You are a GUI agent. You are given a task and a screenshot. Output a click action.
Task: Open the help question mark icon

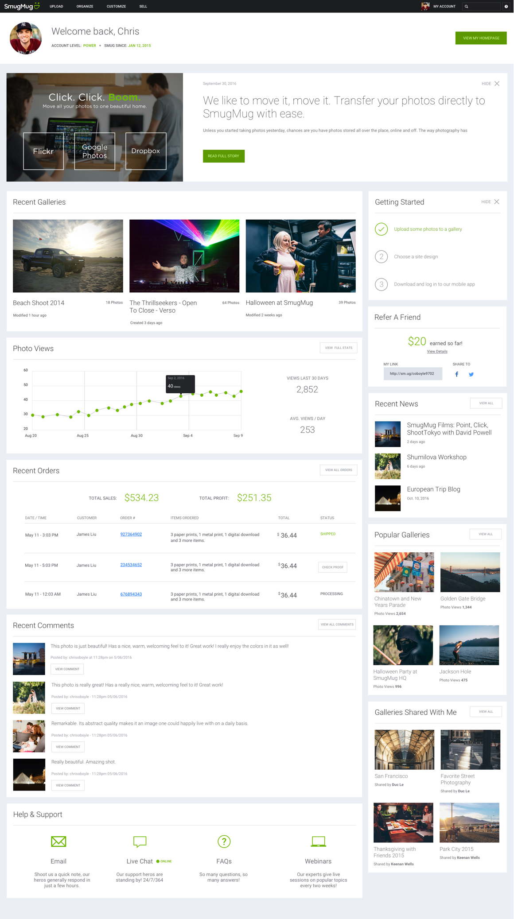point(506,7)
